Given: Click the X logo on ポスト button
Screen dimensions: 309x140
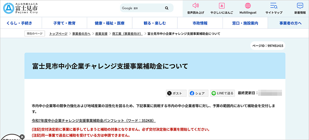Looking at the screenshot, I should 169,93.
